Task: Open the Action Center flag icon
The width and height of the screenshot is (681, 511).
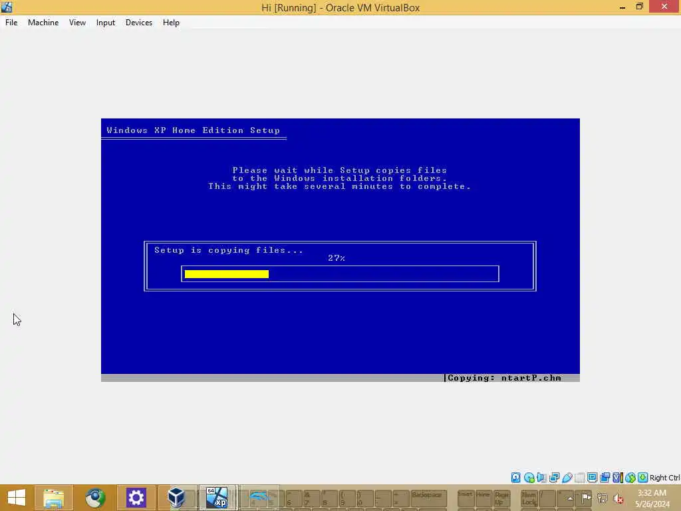Action: tap(586, 498)
